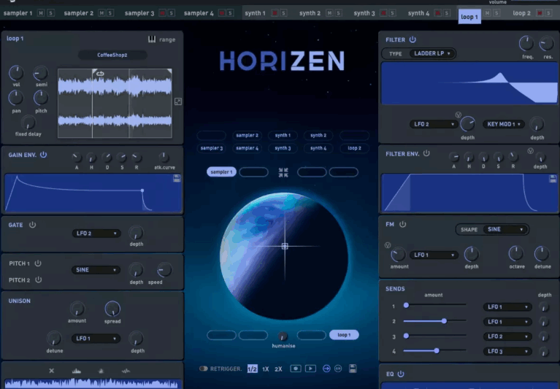Toggle the Gain Env power button
The width and height of the screenshot is (560, 389).
point(43,155)
